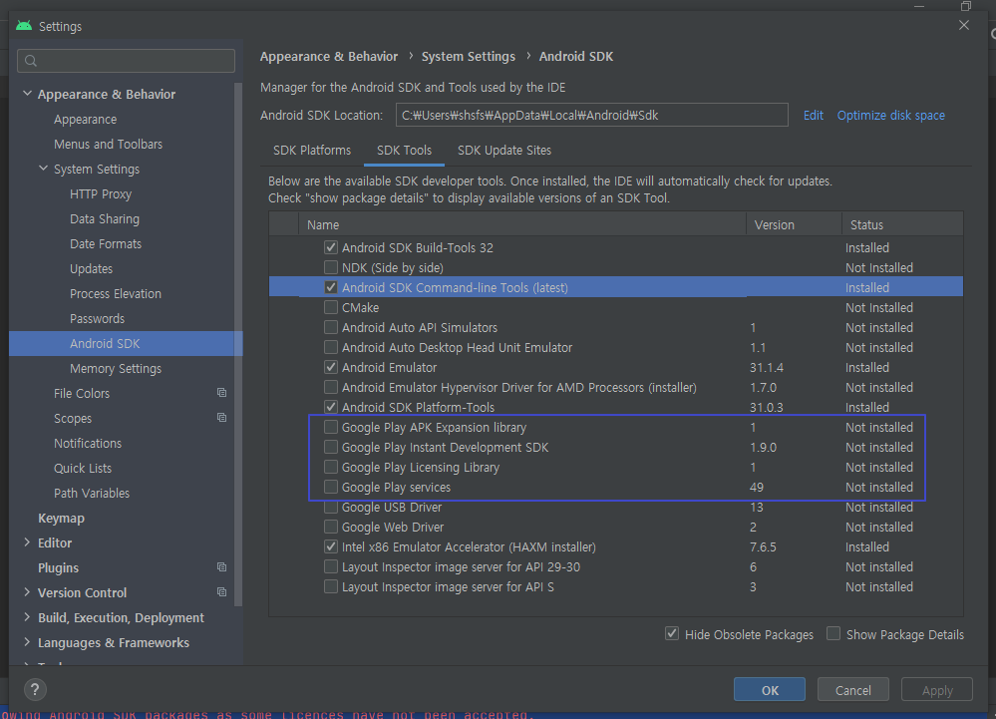This screenshot has width=996, height=719.
Task: Uncheck Android Emulator package
Action: [330, 367]
